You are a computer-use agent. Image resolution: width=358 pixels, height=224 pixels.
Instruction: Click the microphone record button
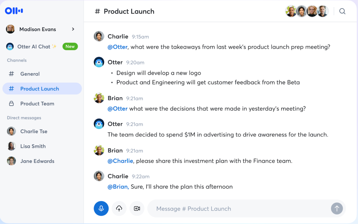pos(101,208)
